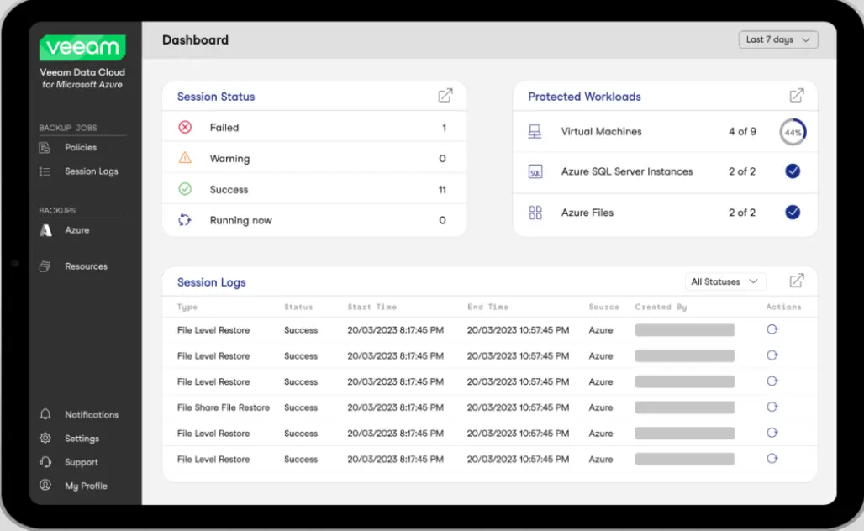Click checkmark for Azure Files row

793,212
